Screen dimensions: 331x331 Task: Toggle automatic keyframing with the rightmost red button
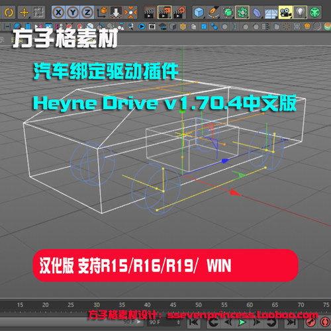point(325,322)
